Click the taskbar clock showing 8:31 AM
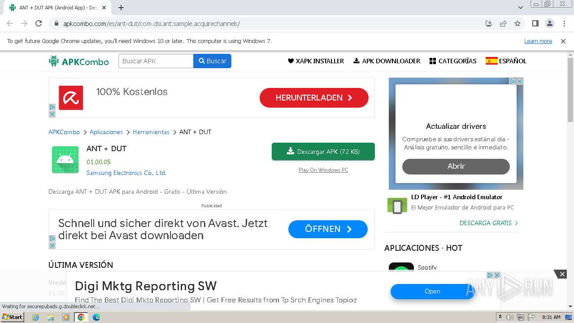This screenshot has height=323, width=574. pyautogui.click(x=551, y=317)
